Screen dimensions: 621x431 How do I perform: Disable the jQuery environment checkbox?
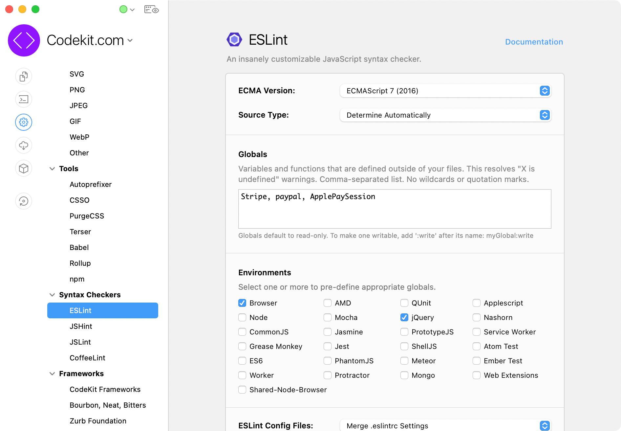pos(404,317)
